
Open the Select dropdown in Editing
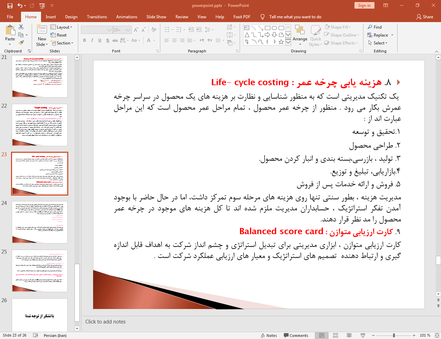pos(378,43)
